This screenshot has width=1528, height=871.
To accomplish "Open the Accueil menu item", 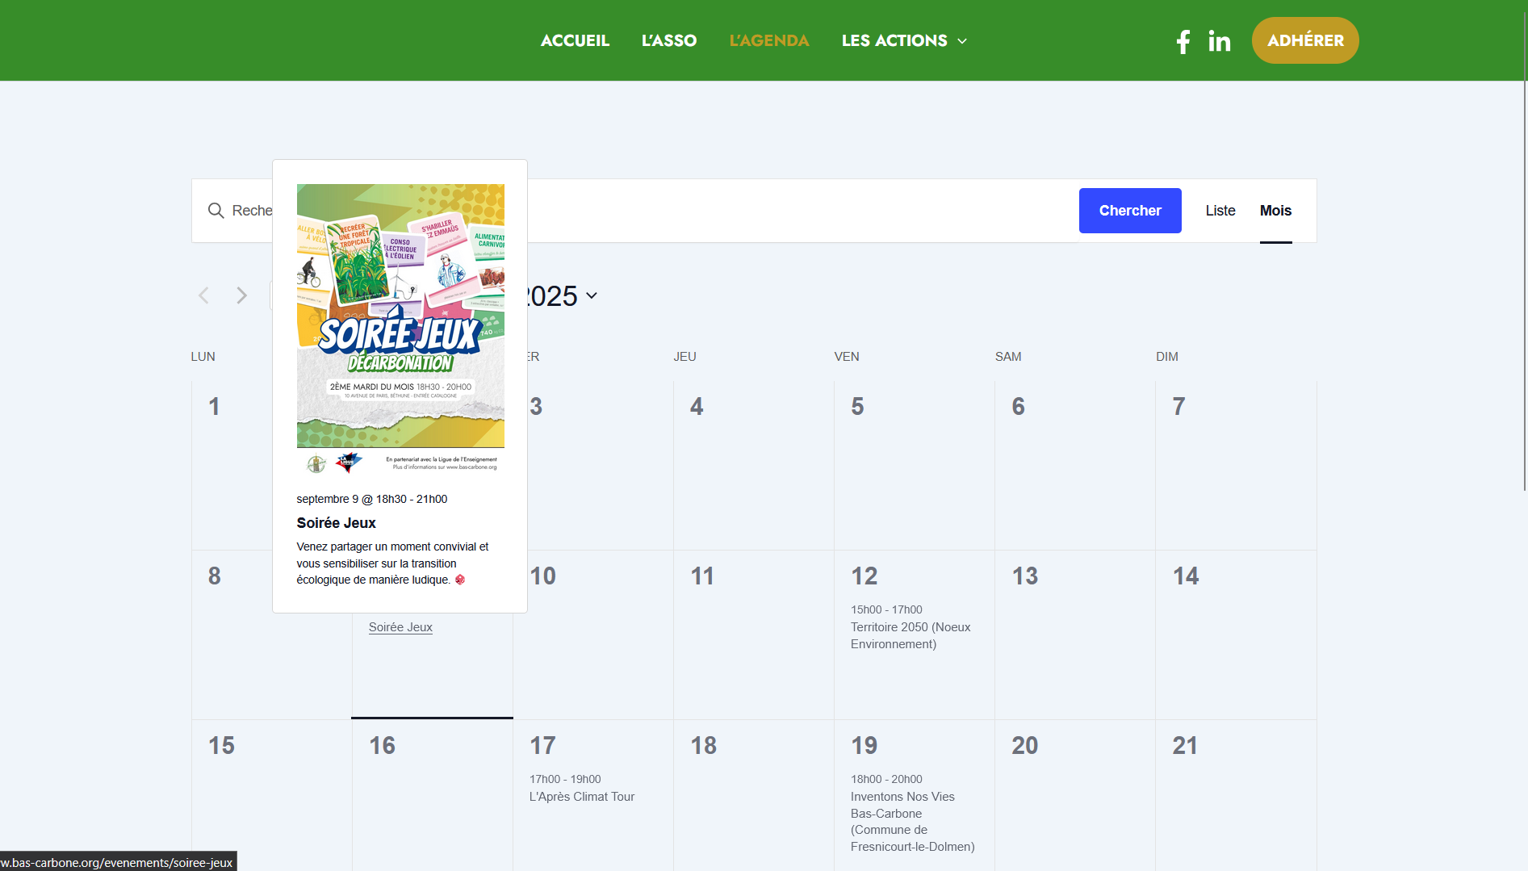I will pyautogui.click(x=575, y=40).
